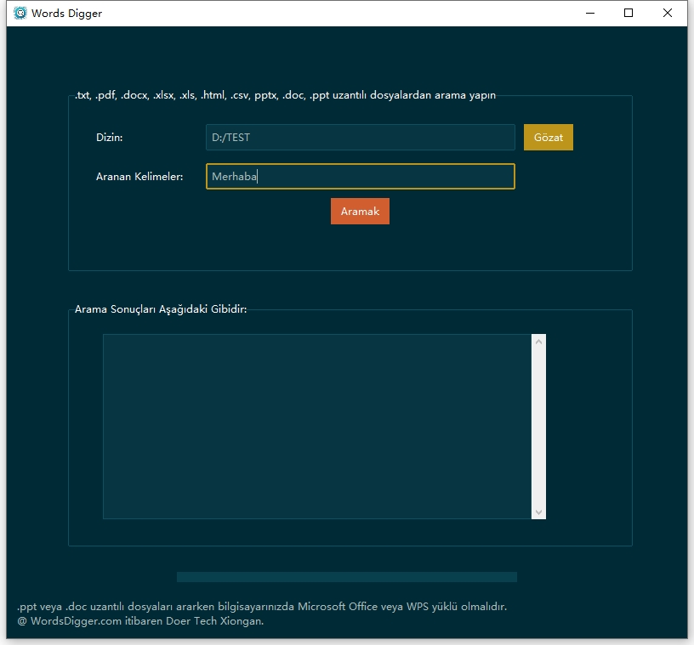This screenshot has height=645, width=694.
Task: Click the "Arama Sonuçları Aşağıdaki Gibidir" heading
Action: [161, 309]
